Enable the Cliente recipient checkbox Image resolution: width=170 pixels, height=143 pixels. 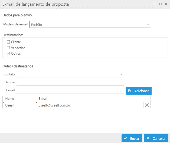8,42
